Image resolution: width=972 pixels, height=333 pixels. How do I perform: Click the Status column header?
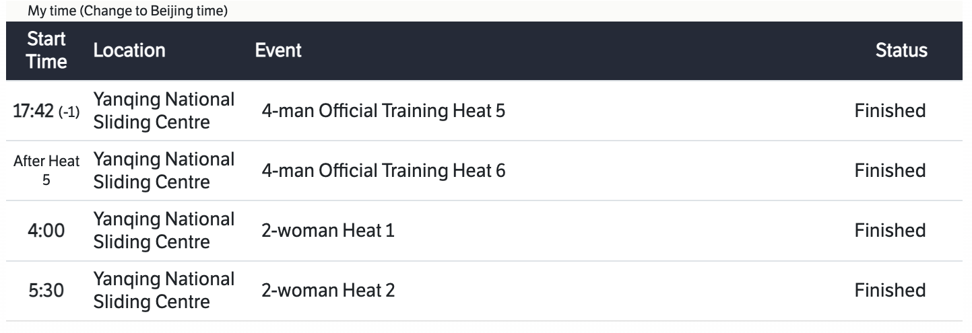tap(901, 50)
